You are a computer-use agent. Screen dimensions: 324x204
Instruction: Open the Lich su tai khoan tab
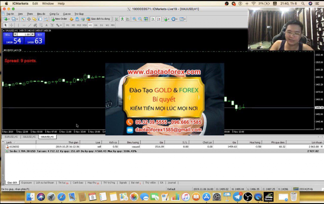(45, 183)
